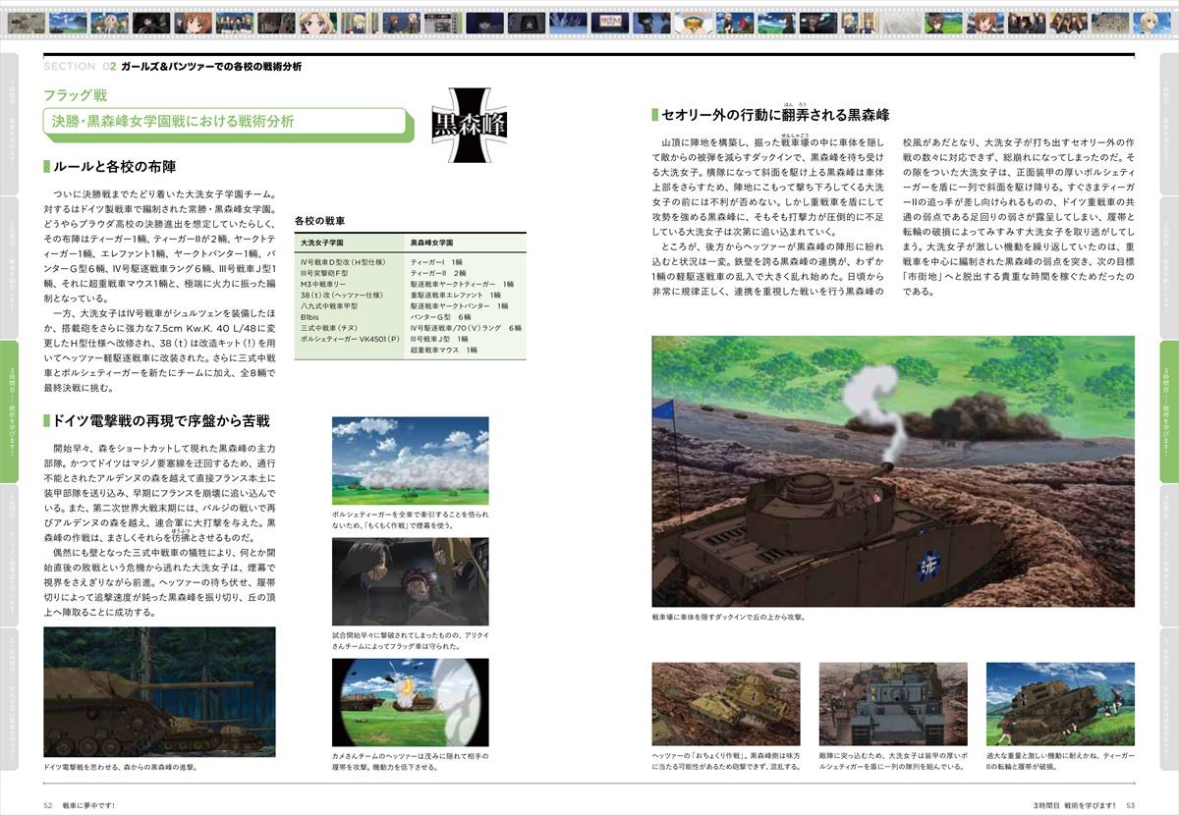Viewport: 1179px width, 815px height.
Task: Select green 3時間目 side tab beside page 52
Action: click(x=10, y=411)
